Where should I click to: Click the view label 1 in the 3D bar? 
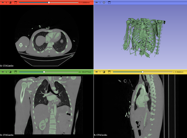[x=100, y=3]
